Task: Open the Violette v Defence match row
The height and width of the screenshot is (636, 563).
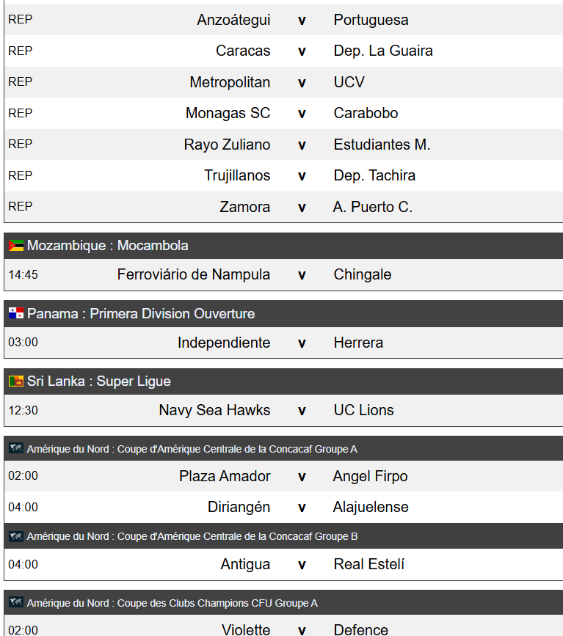Action: [x=283, y=626]
